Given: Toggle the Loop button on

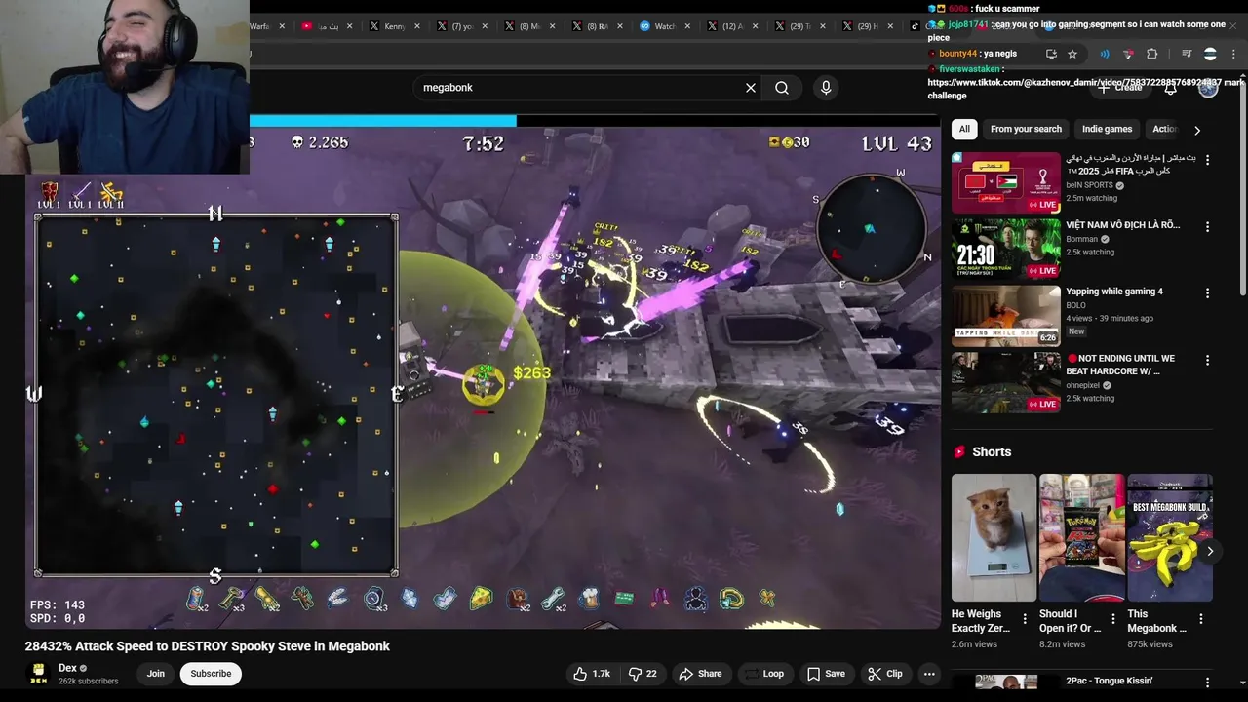Looking at the screenshot, I should click(763, 674).
